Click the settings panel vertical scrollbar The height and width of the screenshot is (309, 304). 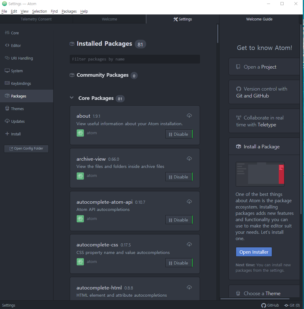click(x=218, y=33)
